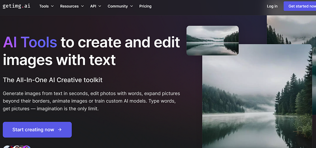Viewport: 316px width, 148px height.
Task: Go to the Pricing page
Action: coord(145,6)
